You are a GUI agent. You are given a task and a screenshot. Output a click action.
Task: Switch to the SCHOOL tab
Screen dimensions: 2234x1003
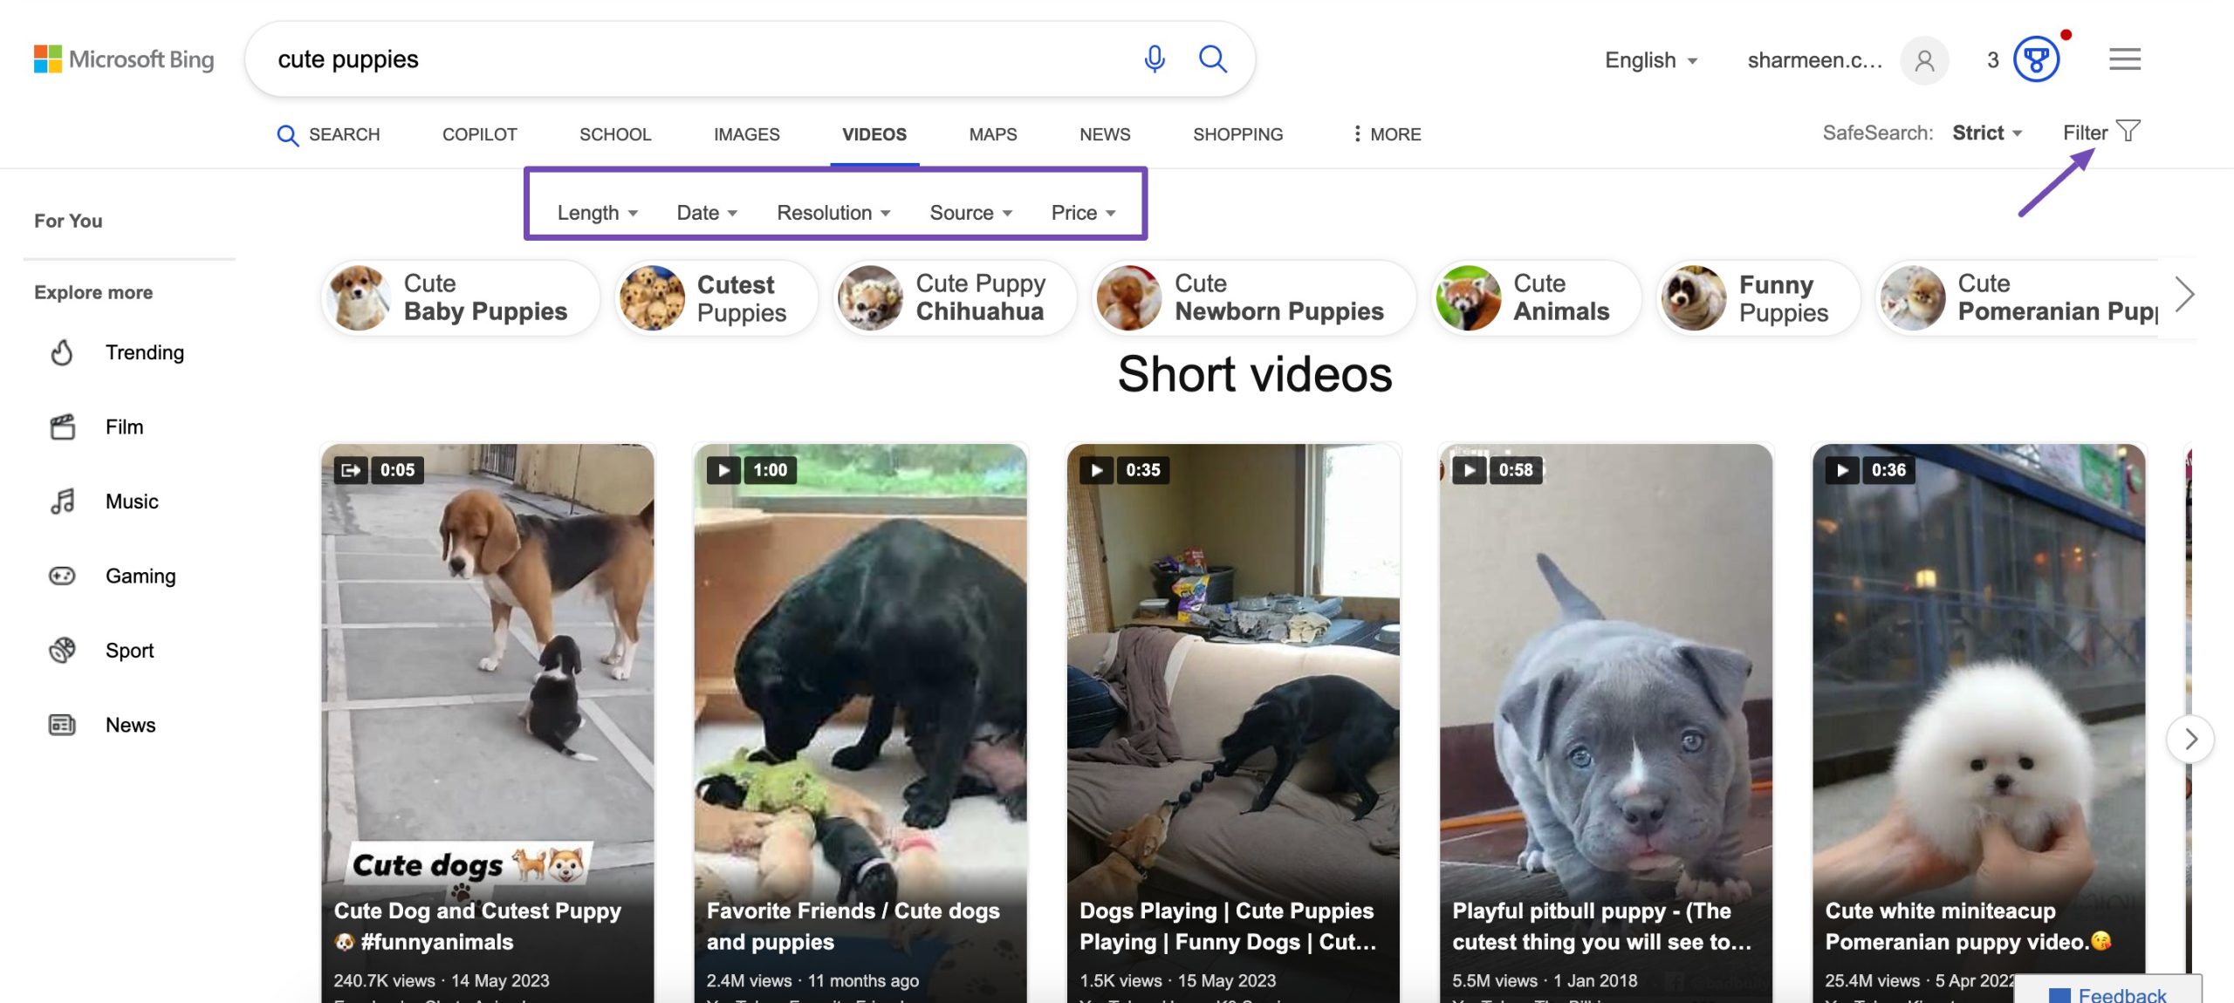615,134
